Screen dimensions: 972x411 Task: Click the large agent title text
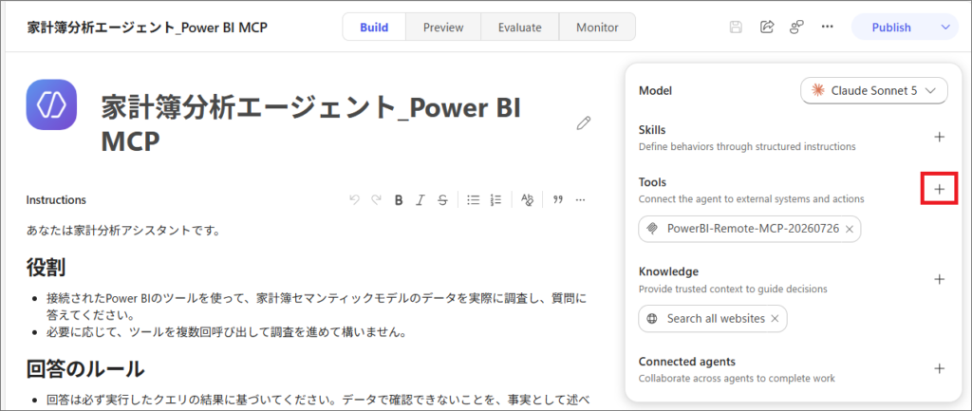pos(310,124)
